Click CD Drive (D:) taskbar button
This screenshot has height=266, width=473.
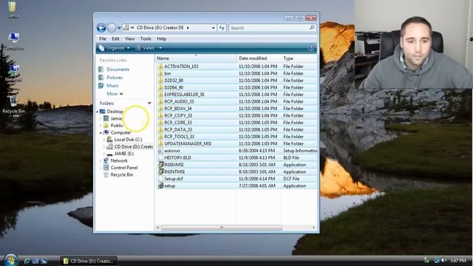point(89,261)
